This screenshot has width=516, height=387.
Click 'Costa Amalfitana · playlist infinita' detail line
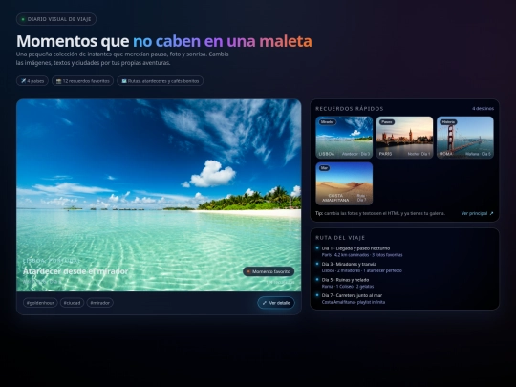tap(354, 302)
